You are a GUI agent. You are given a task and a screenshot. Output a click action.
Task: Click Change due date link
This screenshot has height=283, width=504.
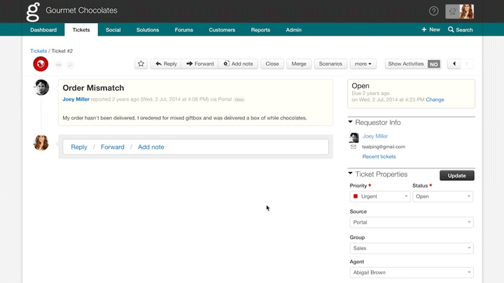click(x=435, y=100)
